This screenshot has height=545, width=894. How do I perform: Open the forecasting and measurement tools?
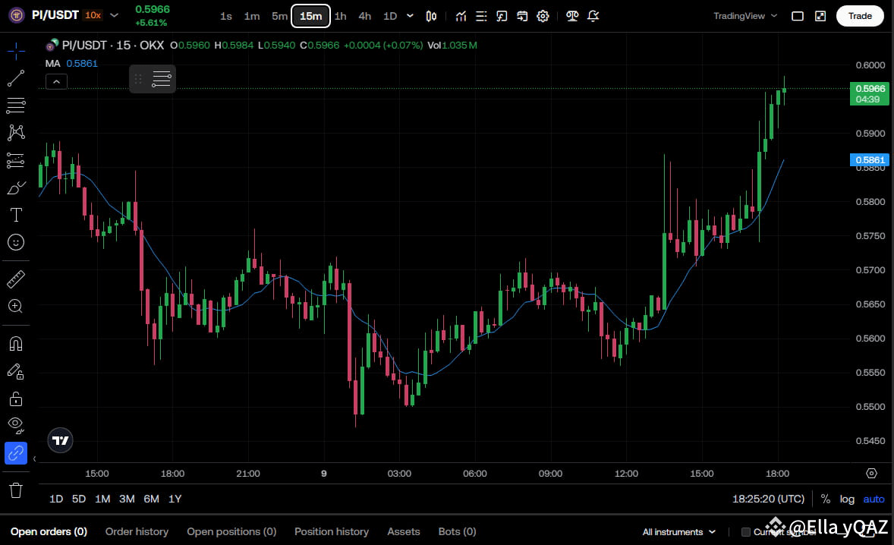click(16, 160)
